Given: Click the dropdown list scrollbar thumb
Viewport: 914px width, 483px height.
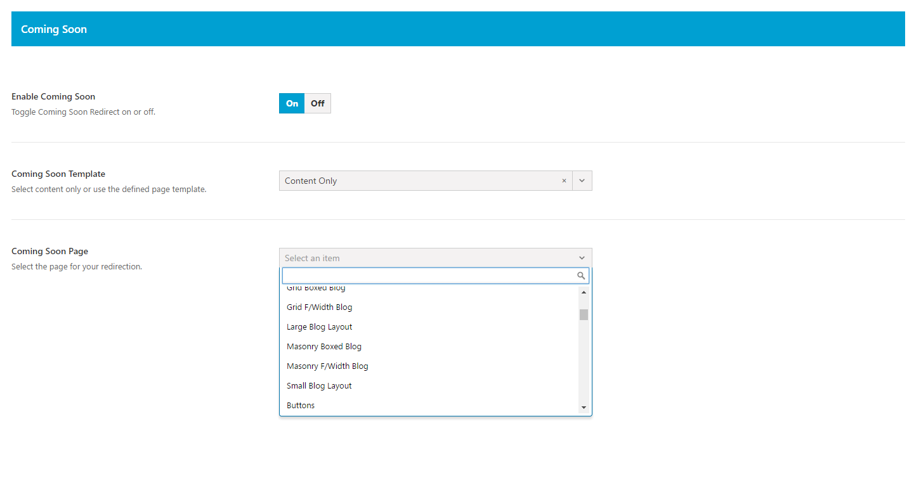Looking at the screenshot, I should (584, 314).
